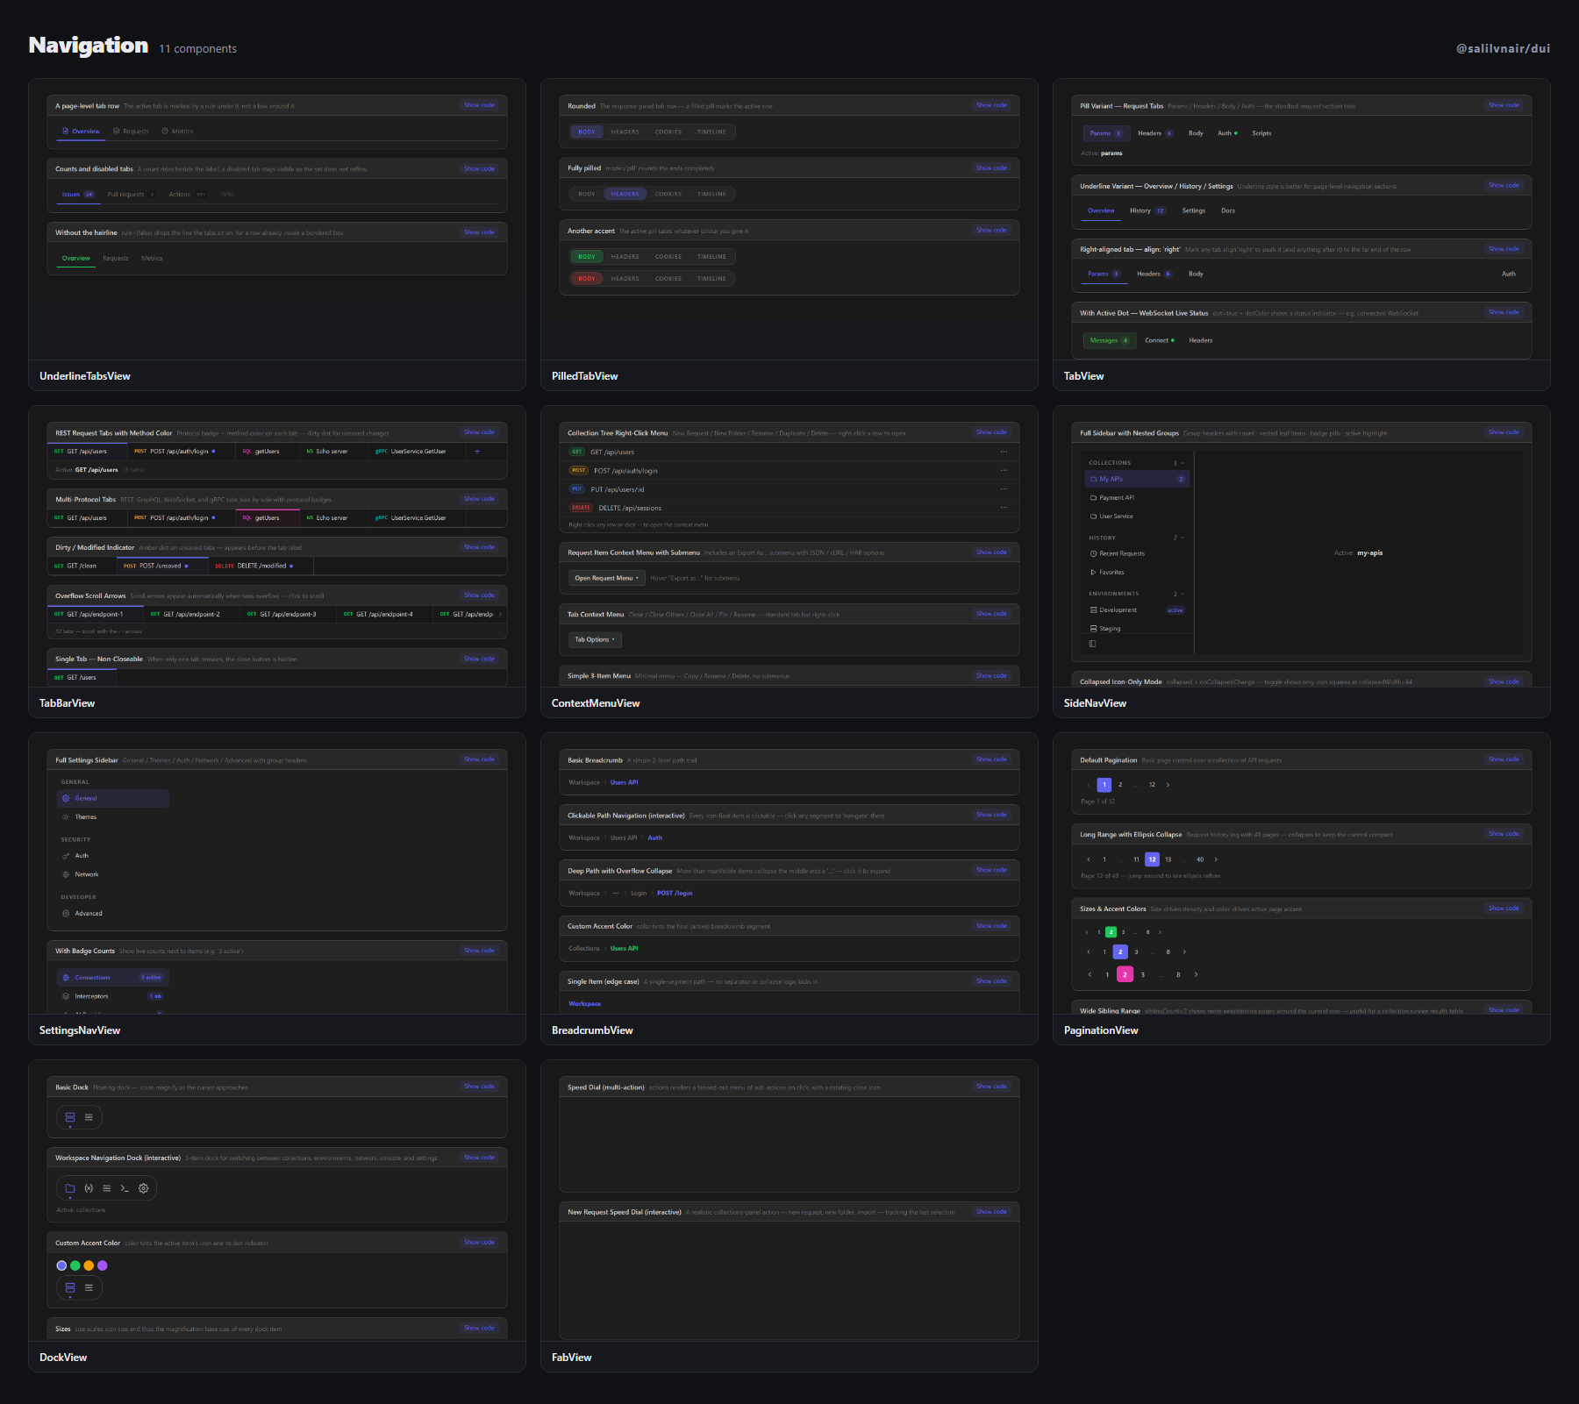The height and width of the screenshot is (1404, 1579).
Task: Select 'Themes' in the settings sidebar
Action: 113,817
